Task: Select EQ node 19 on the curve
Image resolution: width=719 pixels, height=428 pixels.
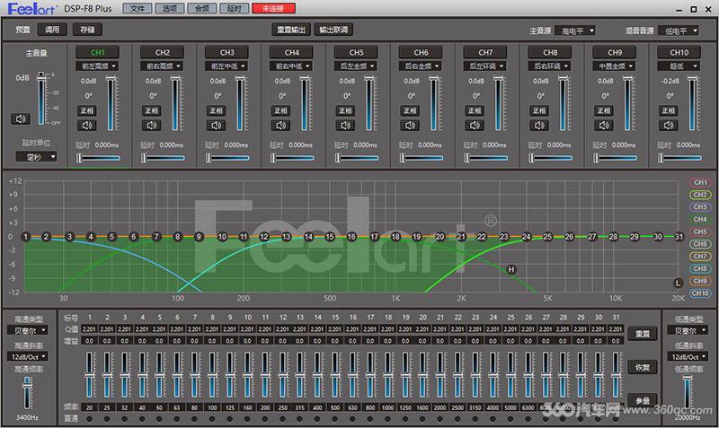Action: coord(417,237)
